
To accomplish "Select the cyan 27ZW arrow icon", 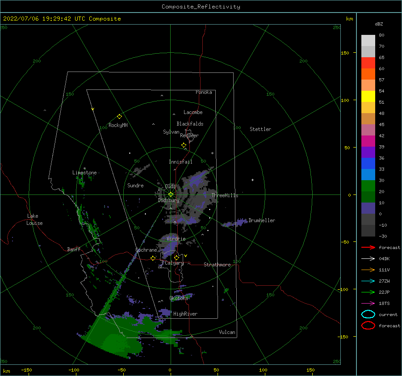I will [368, 281].
